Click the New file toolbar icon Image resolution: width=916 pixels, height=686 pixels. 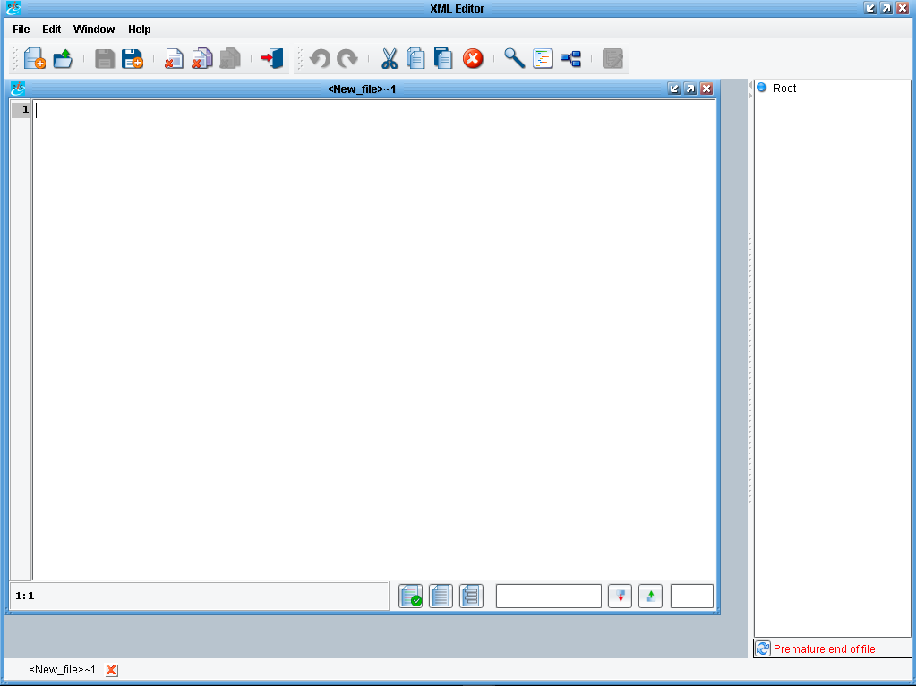point(35,59)
